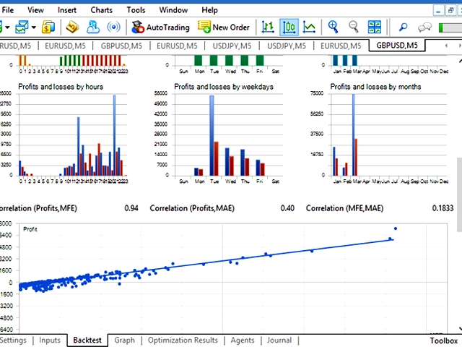Click the vertical scrollbar thumb

coord(459,194)
